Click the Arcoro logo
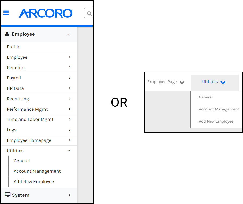The height and width of the screenshot is (204, 243). pos(46,13)
